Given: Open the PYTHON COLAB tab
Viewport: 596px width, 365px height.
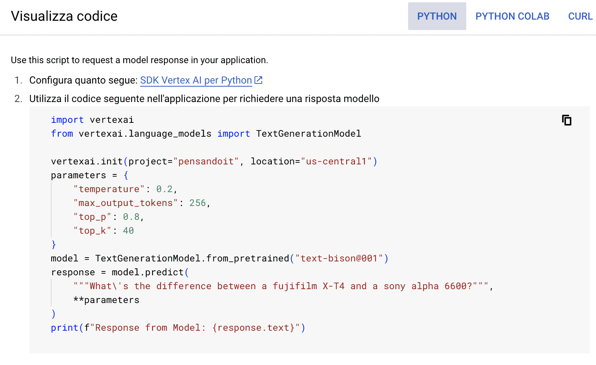Looking at the screenshot, I should point(512,16).
